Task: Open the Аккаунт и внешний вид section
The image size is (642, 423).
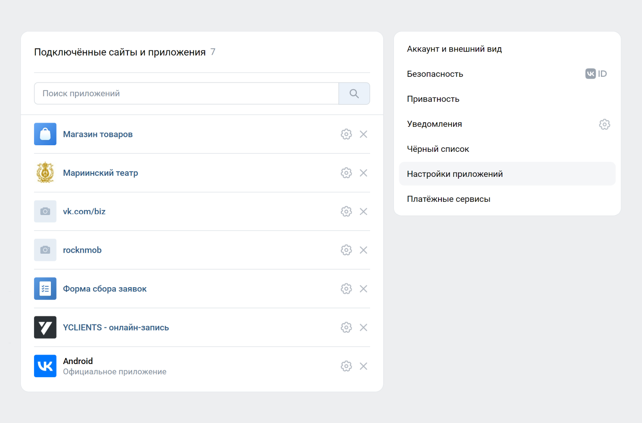Action: point(454,49)
